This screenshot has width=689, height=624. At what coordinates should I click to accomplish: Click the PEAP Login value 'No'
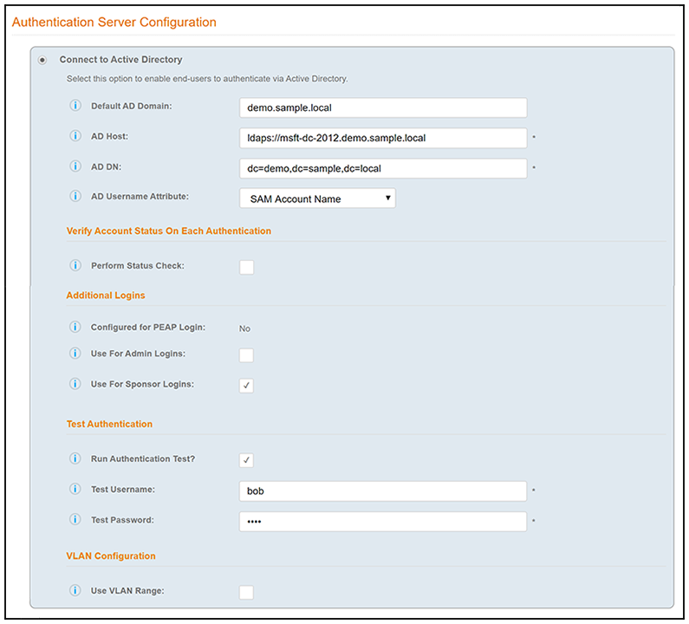click(244, 328)
